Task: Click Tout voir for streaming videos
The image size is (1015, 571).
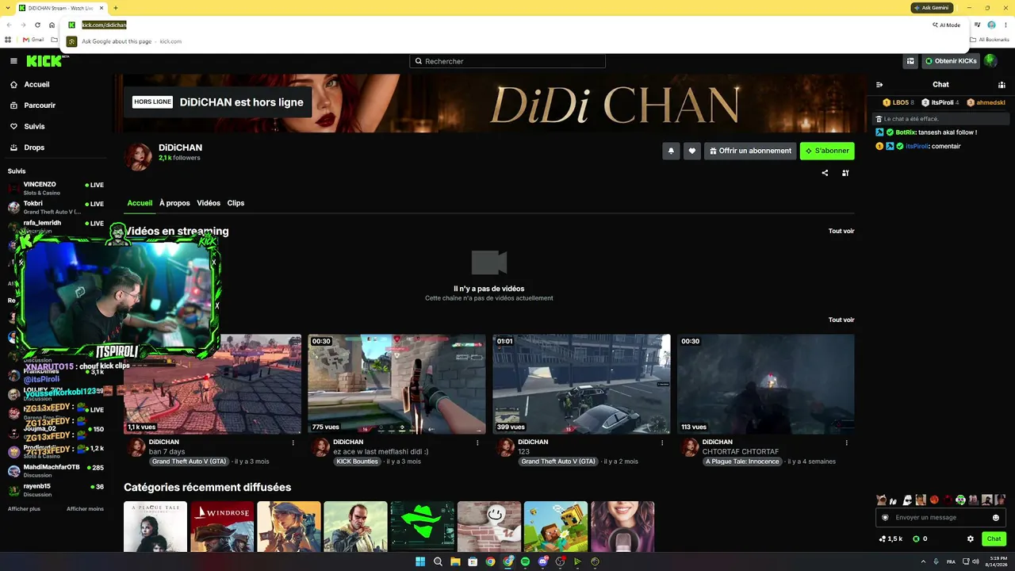Action: pos(841,231)
